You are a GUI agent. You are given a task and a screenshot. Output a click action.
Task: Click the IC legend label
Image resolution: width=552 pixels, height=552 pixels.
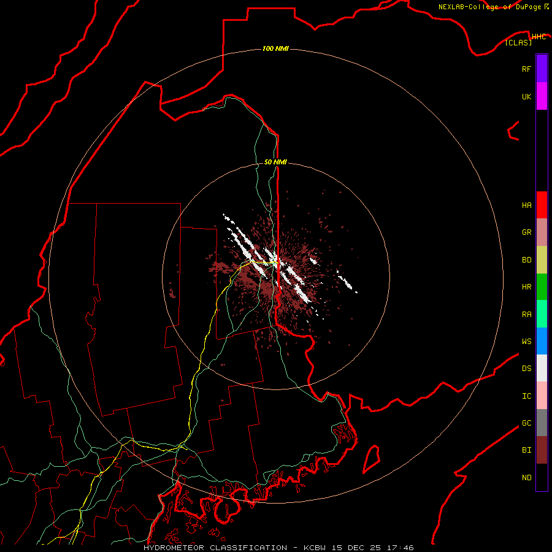tap(526, 396)
